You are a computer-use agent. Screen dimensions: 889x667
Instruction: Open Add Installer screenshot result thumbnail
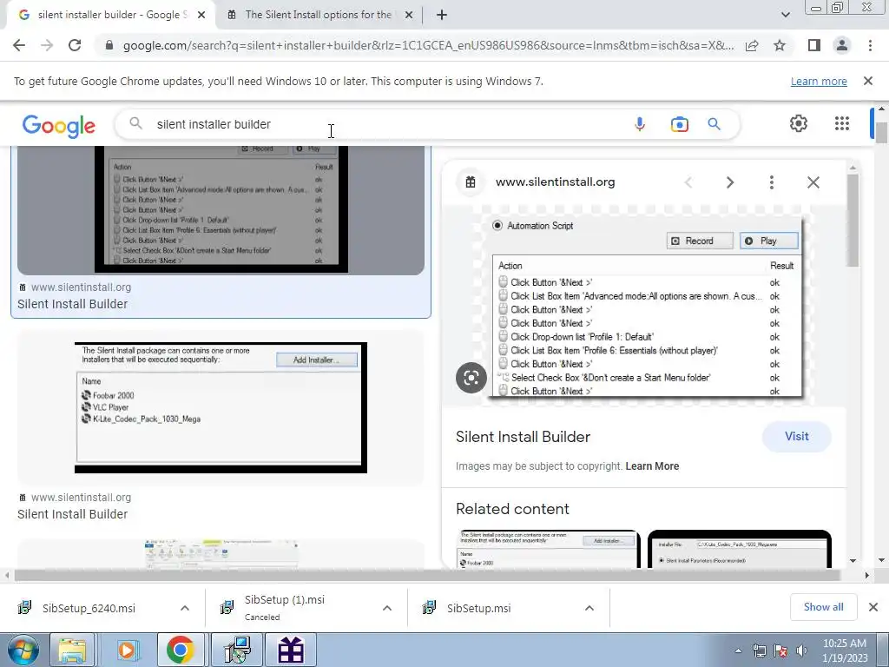tap(221, 407)
